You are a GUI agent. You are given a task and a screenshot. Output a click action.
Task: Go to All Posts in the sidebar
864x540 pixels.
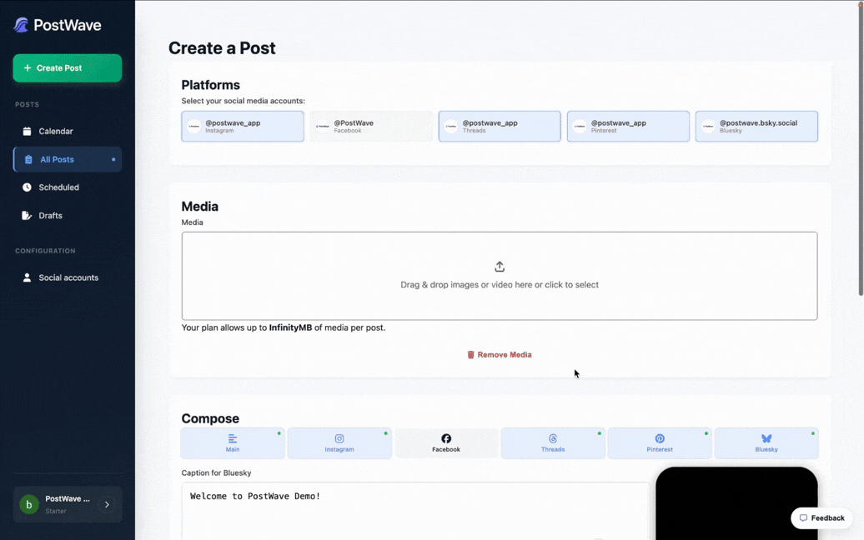point(57,159)
